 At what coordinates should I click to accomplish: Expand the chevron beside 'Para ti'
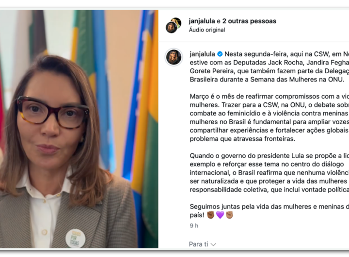click(213, 244)
